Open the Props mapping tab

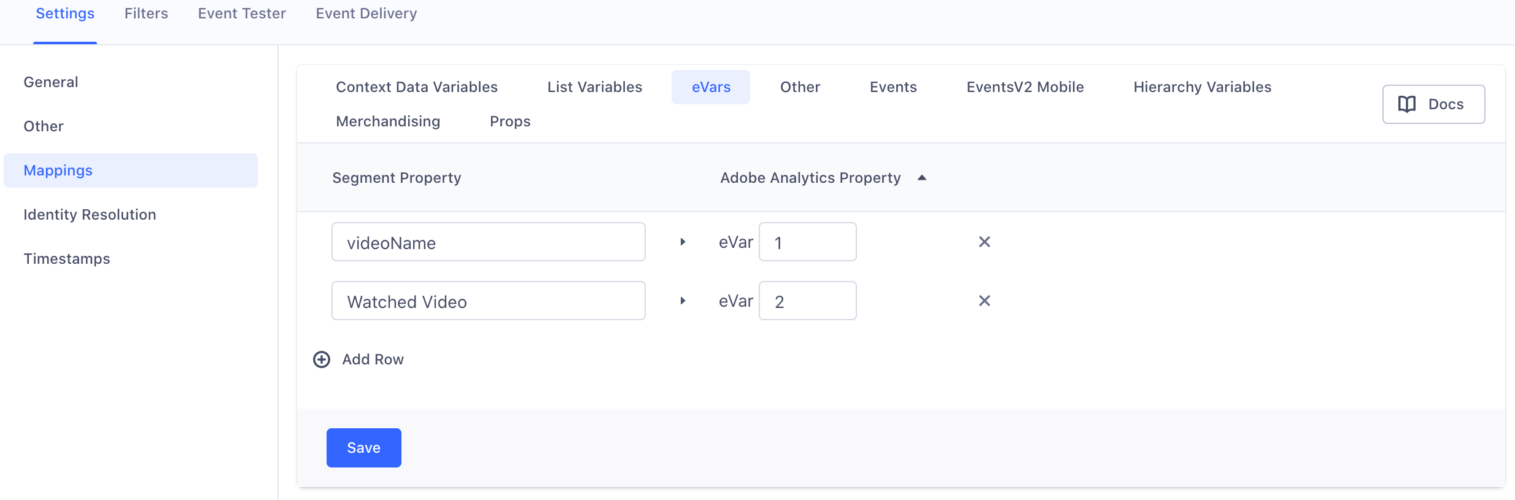[x=510, y=121]
